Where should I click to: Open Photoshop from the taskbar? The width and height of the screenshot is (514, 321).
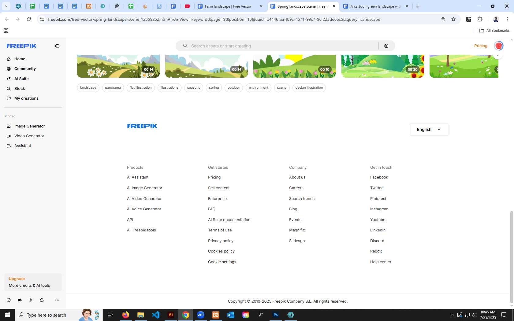[x=276, y=315]
